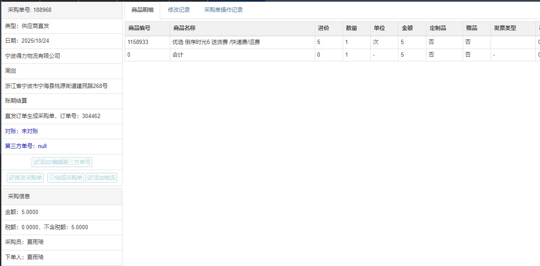Viewport: 540px width, 266px height.
Task: Click the blue 对账：未对账 text
Action: tap(22, 131)
